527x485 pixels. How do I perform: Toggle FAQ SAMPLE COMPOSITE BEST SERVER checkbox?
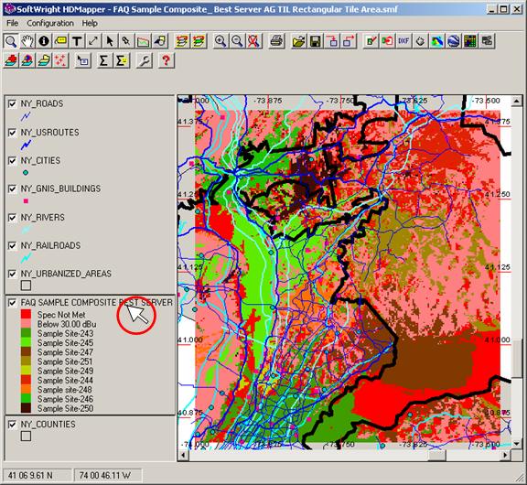[12, 303]
